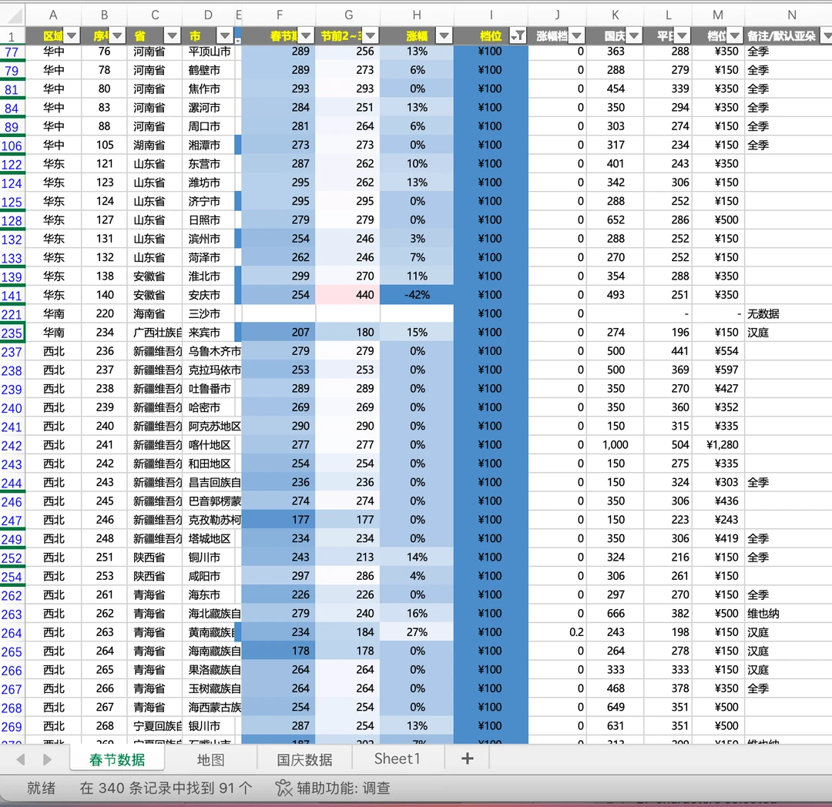Open filter dropdown for column L 平日
The height and width of the screenshot is (807, 832).
click(682, 36)
